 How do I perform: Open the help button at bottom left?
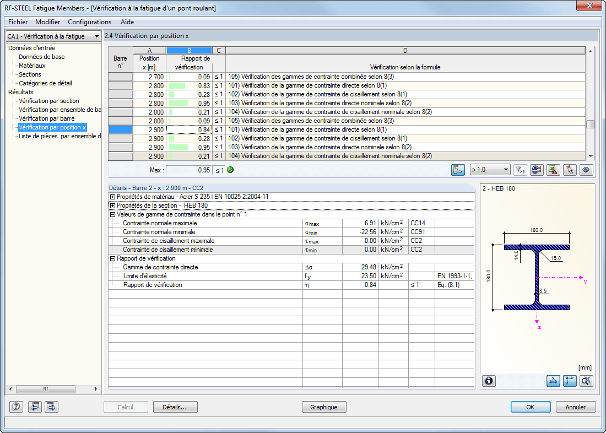16,407
